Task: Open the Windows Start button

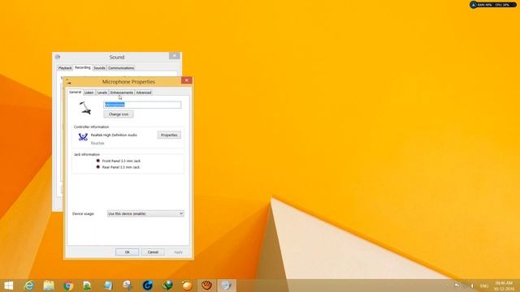Action: pos(9,286)
